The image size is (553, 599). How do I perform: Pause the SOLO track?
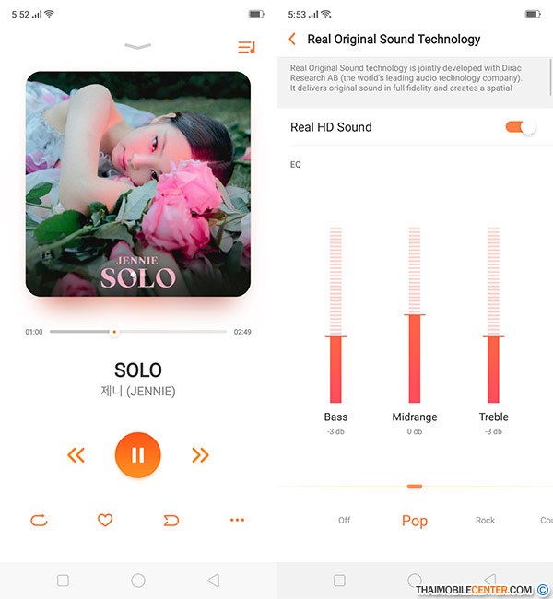(138, 454)
